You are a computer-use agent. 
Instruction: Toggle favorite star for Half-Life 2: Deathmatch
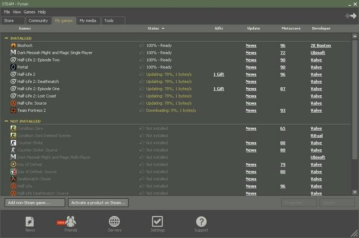(x=142, y=81)
